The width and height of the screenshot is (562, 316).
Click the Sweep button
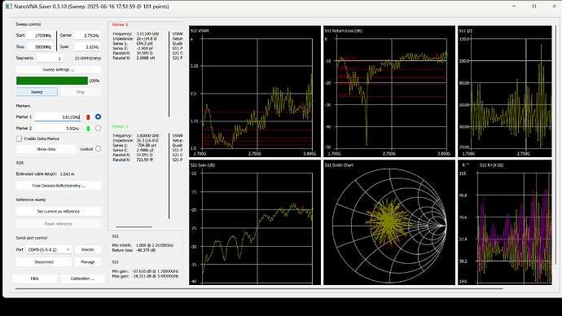37,92
